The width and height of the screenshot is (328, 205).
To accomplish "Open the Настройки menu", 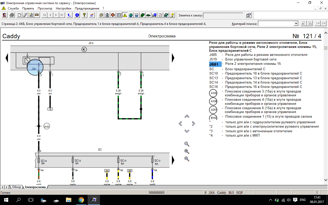I will click(64, 8).
